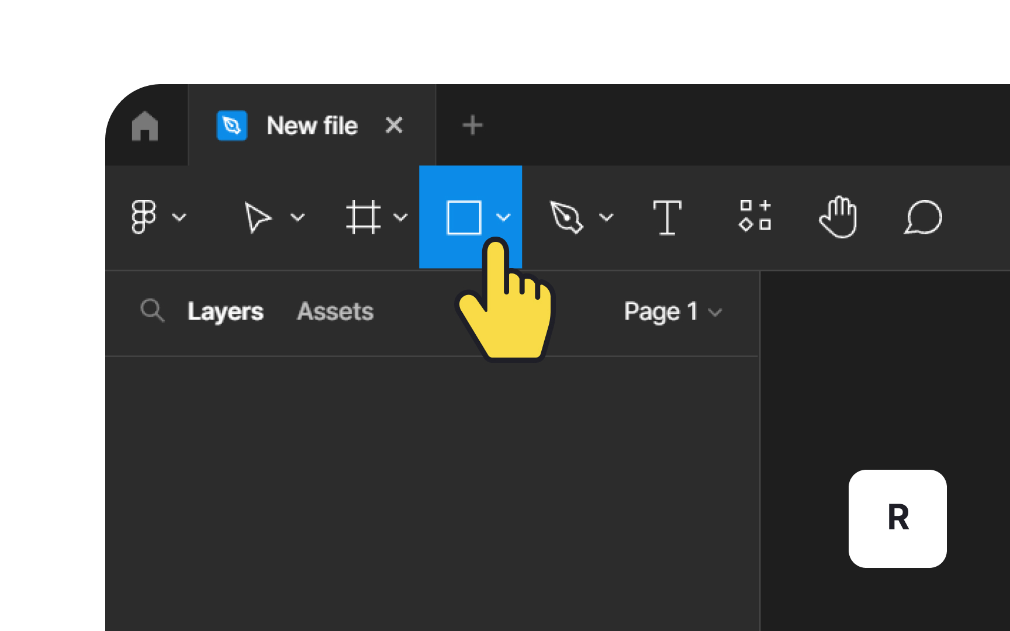Select the Move tool arrow
The height and width of the screenshot is (631, 1010).
[257, 217]
